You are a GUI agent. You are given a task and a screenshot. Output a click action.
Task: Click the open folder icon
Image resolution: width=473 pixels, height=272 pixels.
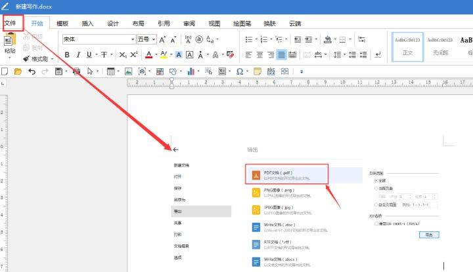(x=18, y=71)
